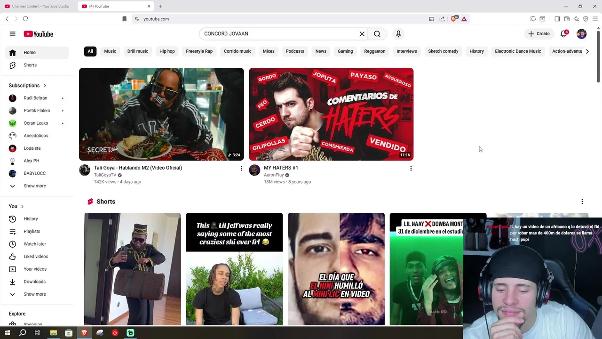Image resolution: width=602 pixels, height=339 pixels.
Task: Select the Freestyle Rap filter chip
Action: pos(199,51)
